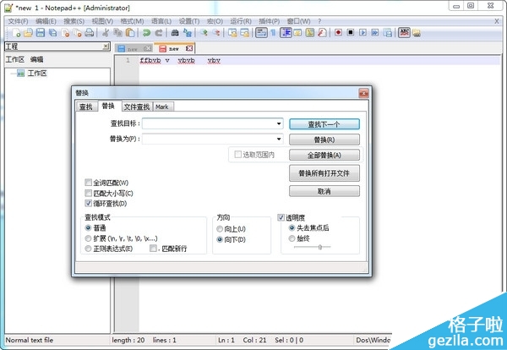Screen dimensions: 507x350
Task: Open the 查找目标 dropdown list
Action: 278,123
